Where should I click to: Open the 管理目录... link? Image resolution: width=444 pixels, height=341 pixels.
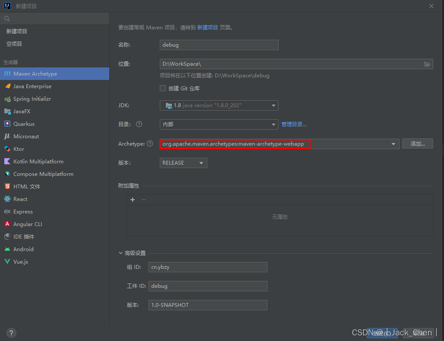[x=294, y=124]
